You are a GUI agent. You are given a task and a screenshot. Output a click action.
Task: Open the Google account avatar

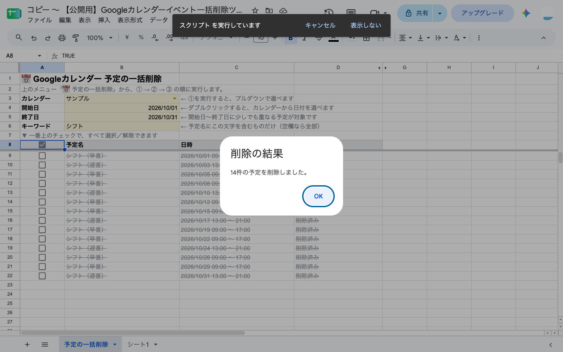coord(548,14)
